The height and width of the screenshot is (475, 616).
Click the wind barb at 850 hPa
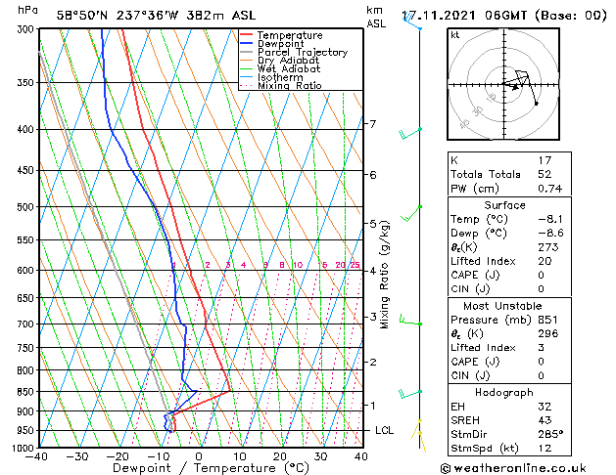(410, 394)
